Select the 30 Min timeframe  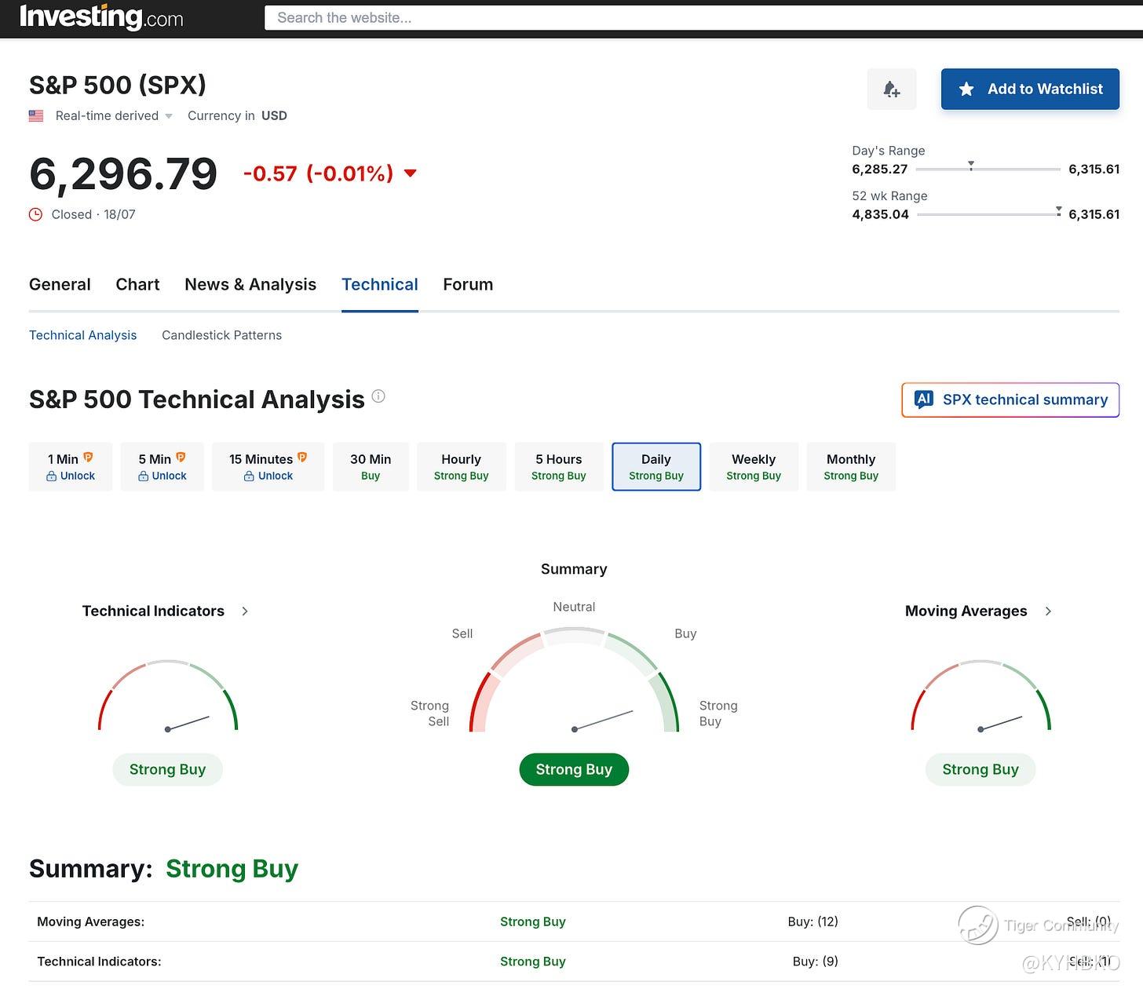[371, 467]
